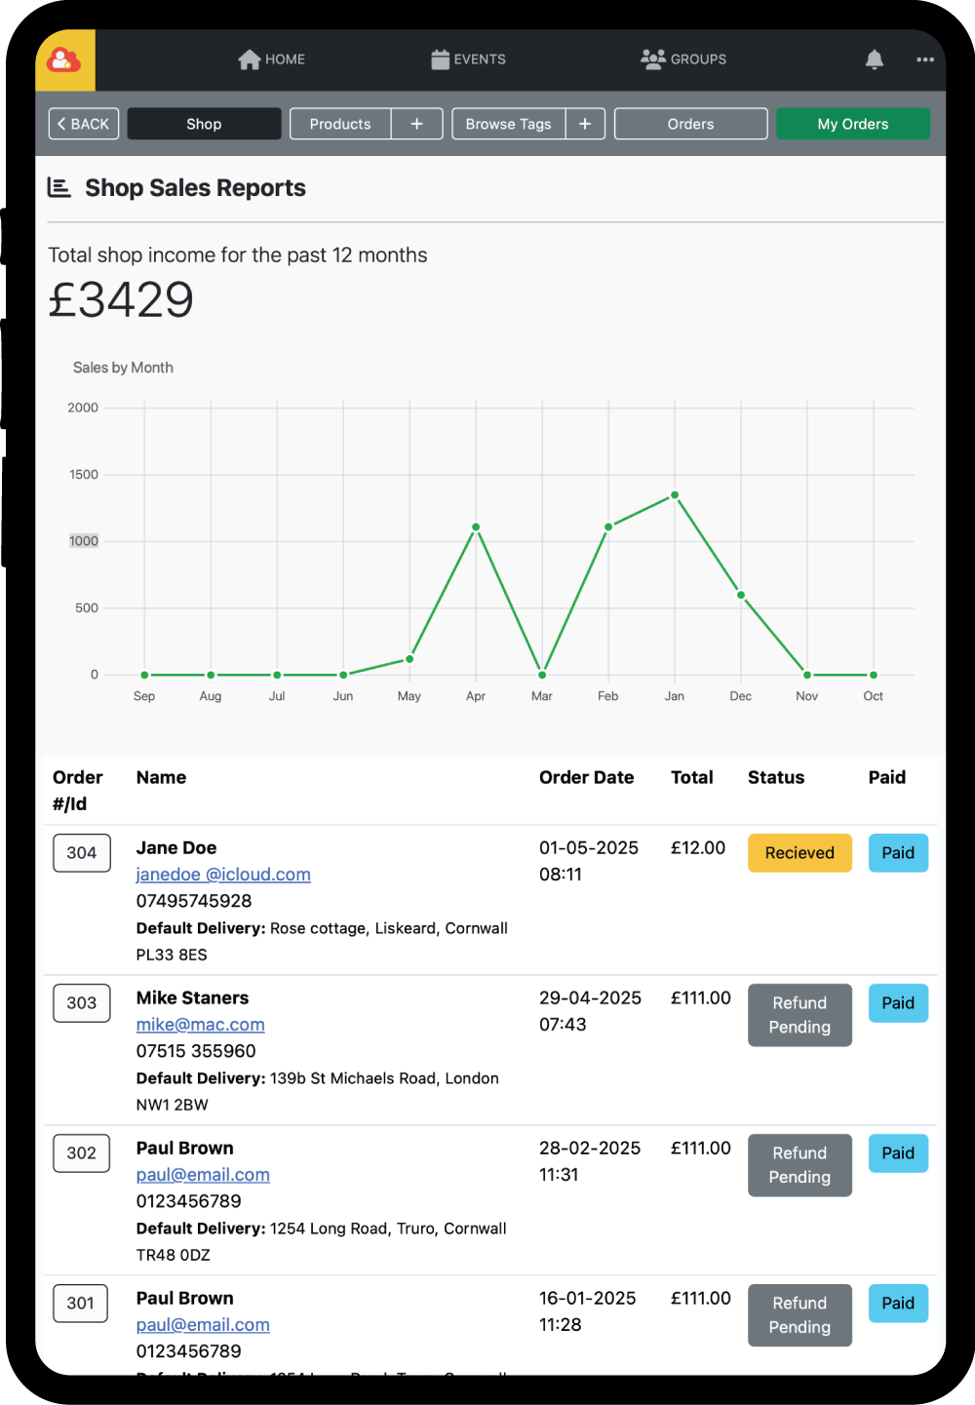Click Refund Pending status for order 303
The image size is (975, 1405).
[799, 1015]
